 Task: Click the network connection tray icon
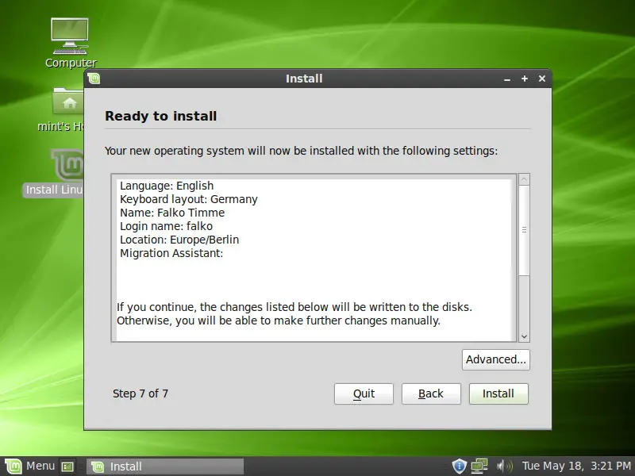(x=479, y=466)
